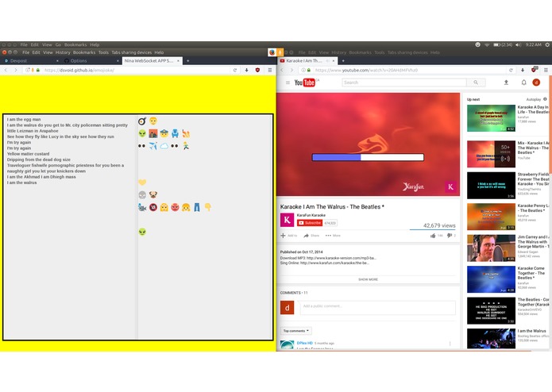The image size is (552, 392).
Task: Go back in the YouTube Firefox window
Action: [282, 71]
